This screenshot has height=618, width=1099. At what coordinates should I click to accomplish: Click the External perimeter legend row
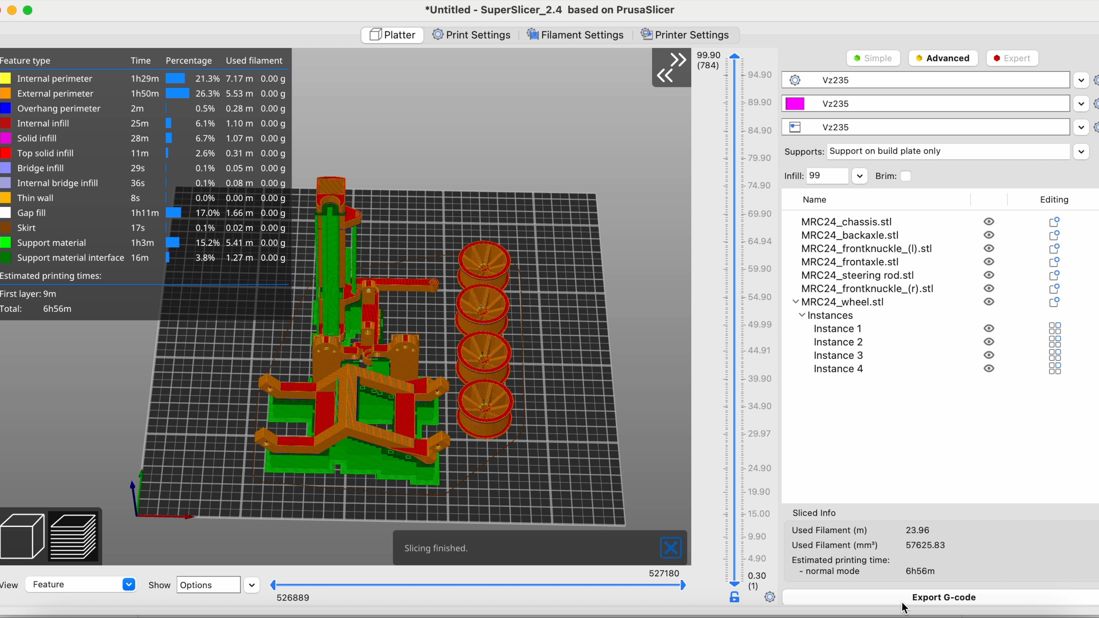143,93
